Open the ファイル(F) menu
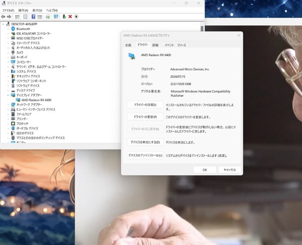The width and height of the screenshot is (302, 245). 8,11
